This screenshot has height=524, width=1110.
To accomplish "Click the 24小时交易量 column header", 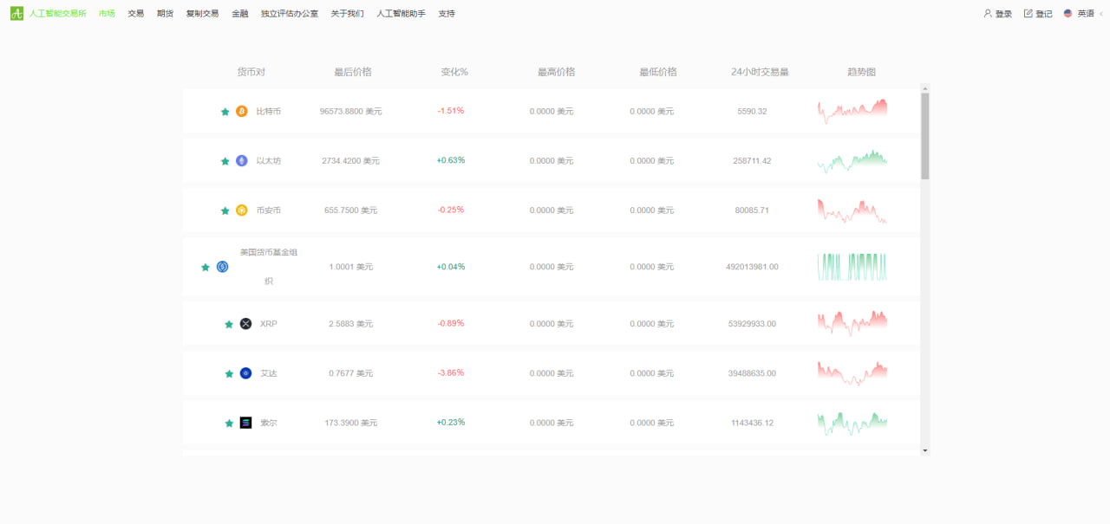I will point(760,72).
